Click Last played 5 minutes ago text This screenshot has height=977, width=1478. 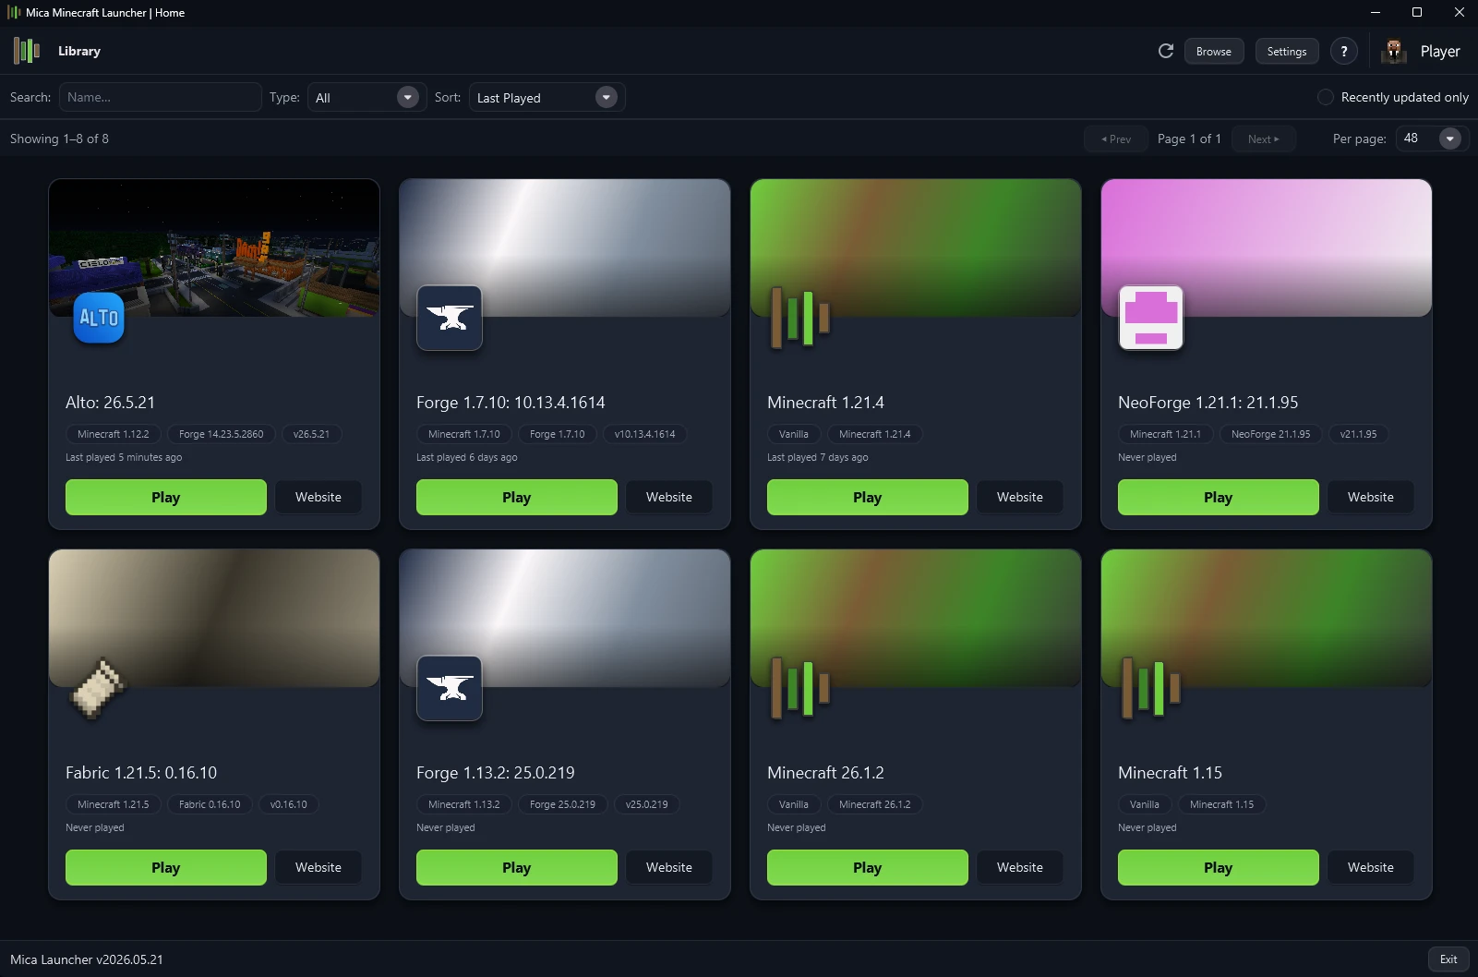[124, 457]
